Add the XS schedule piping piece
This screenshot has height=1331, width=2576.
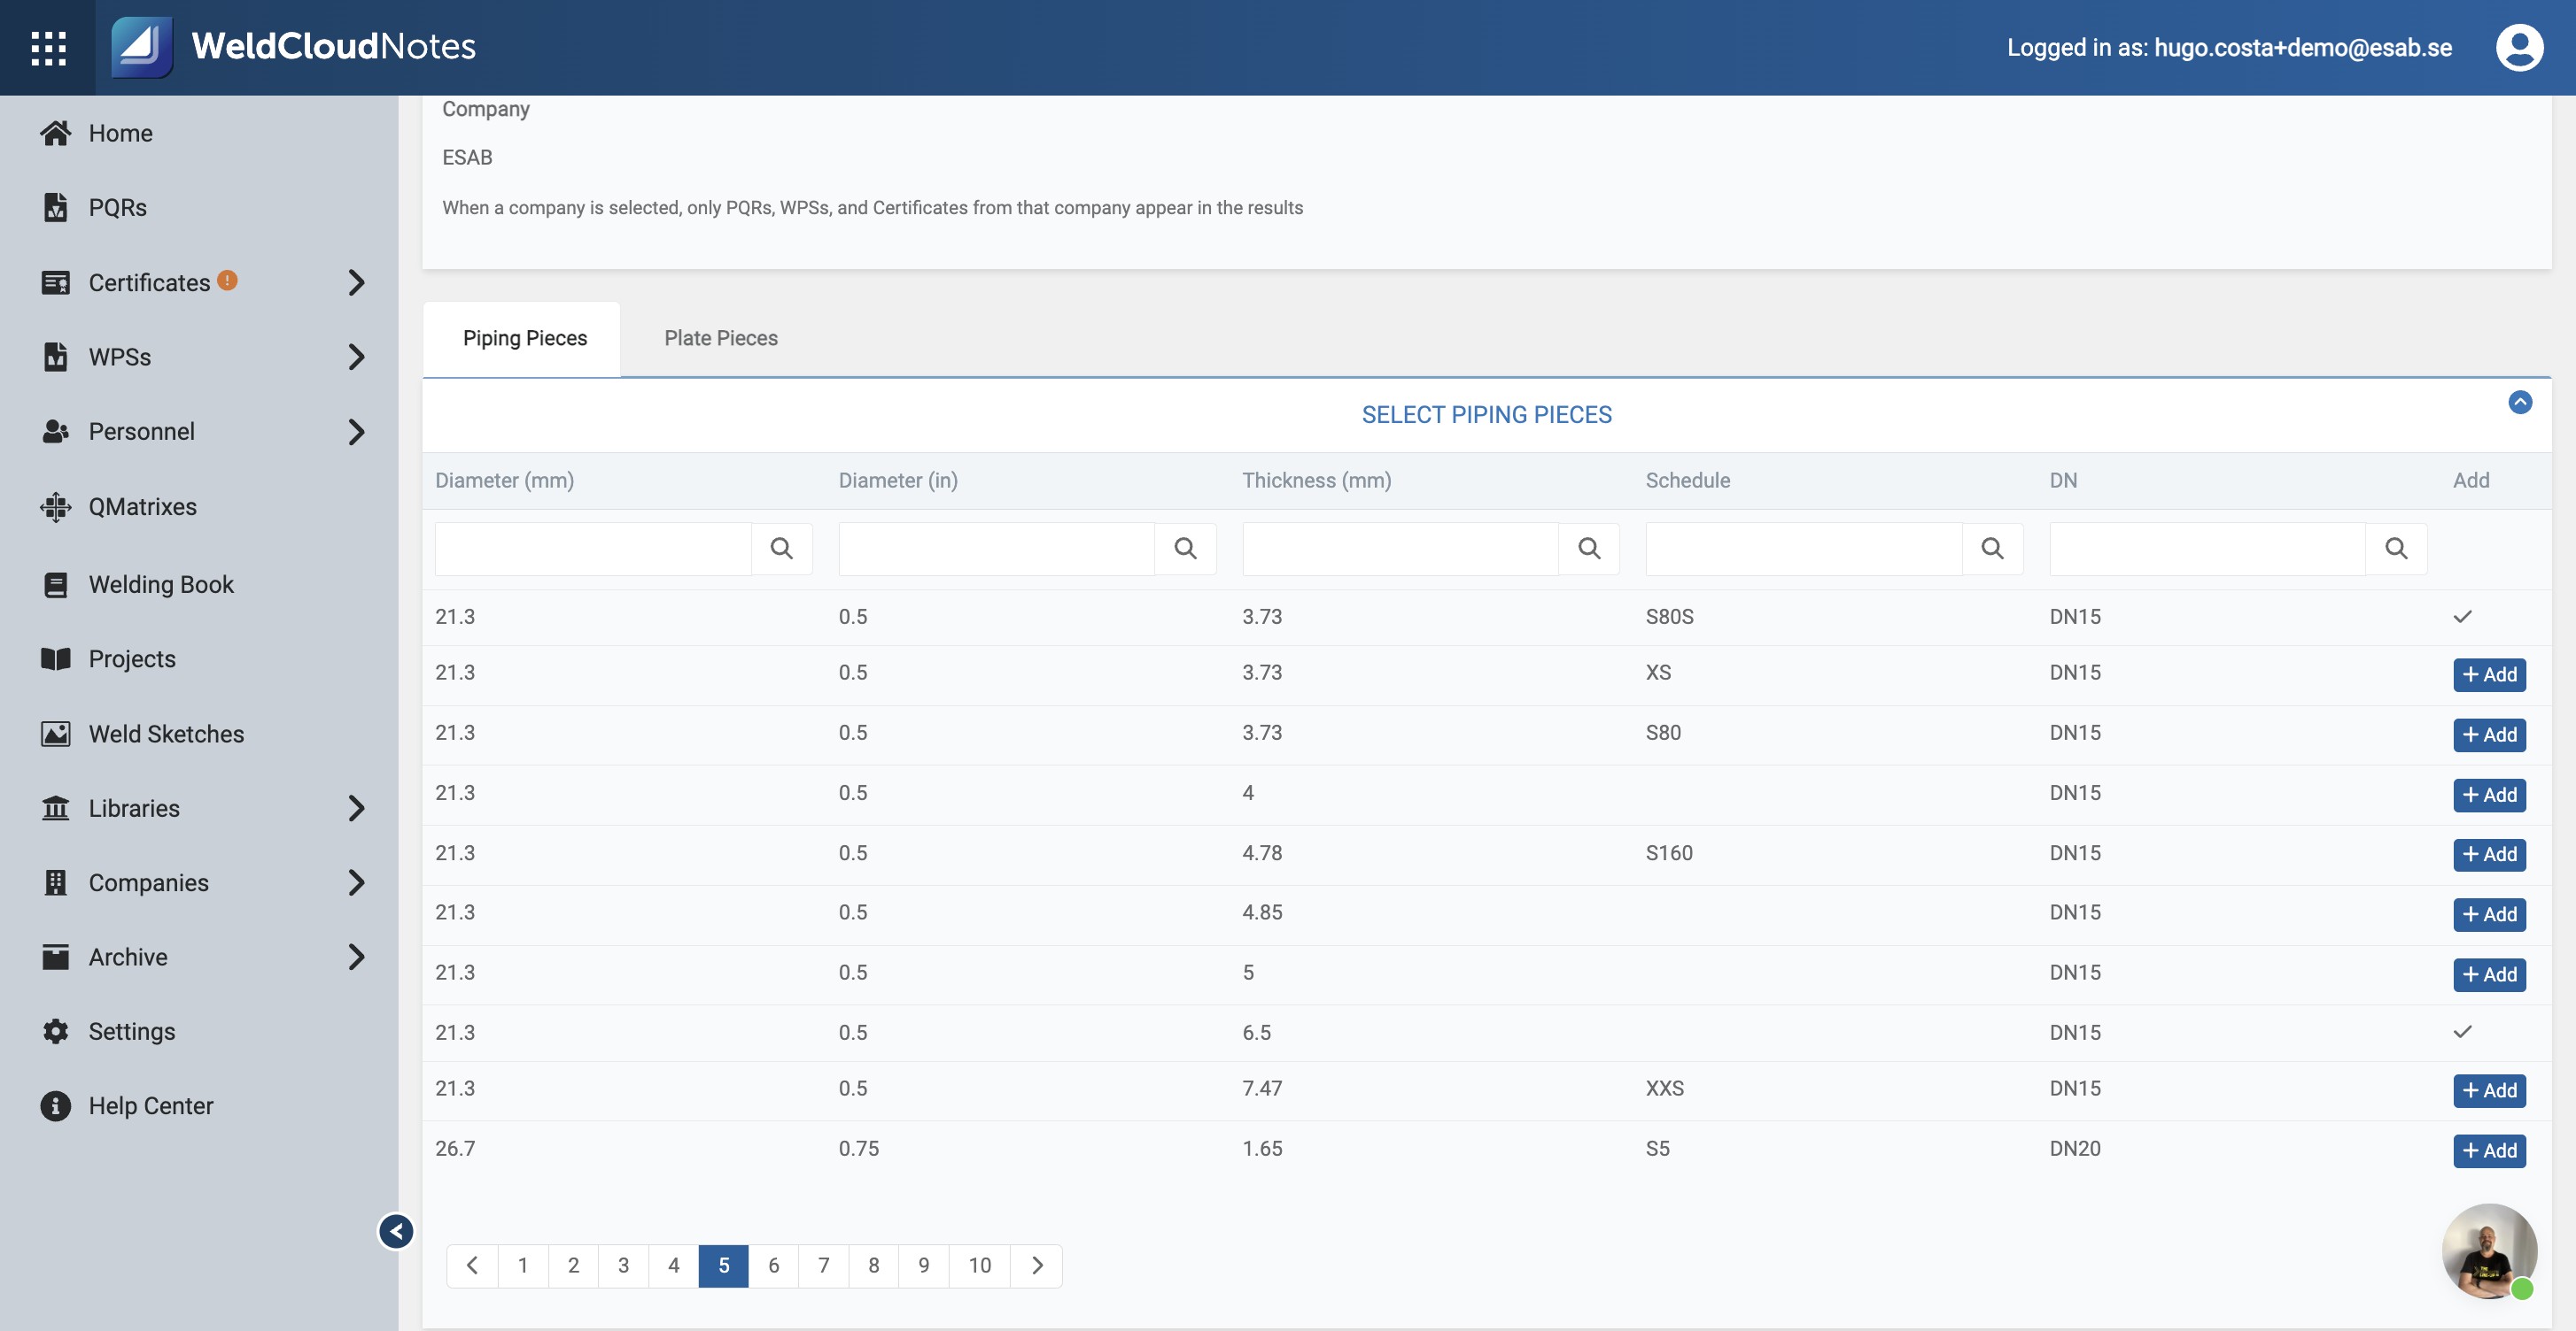pyautogui.click(x=2489, y=674)
